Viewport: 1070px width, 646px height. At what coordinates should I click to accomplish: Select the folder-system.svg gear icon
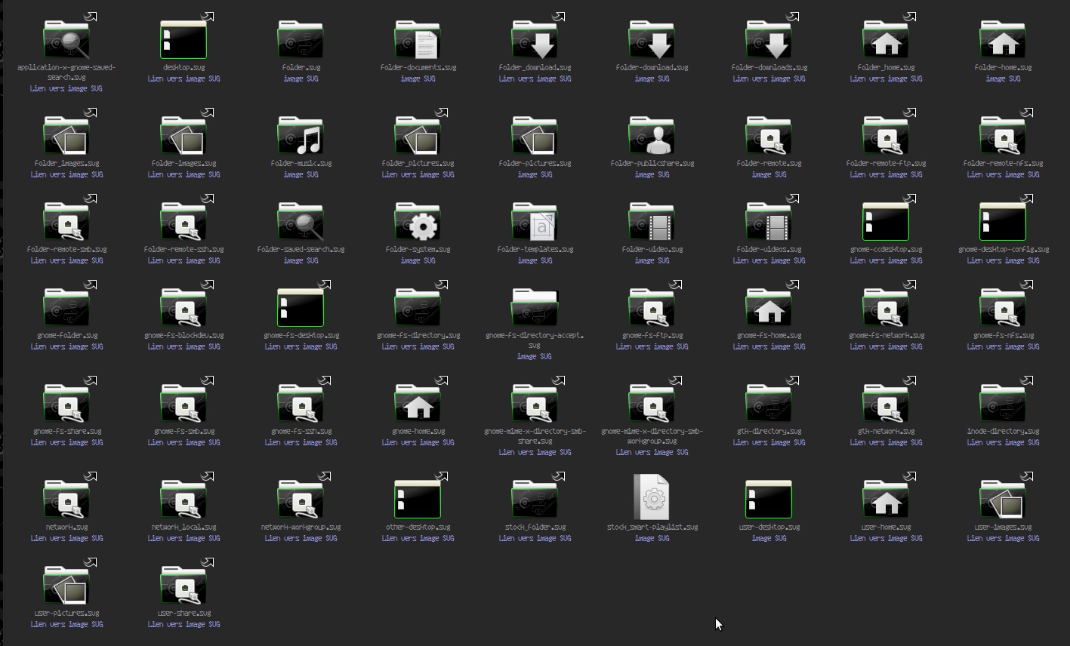[418, 221]
